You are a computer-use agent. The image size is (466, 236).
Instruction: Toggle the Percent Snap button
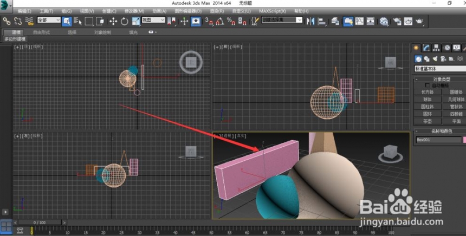point(231,21)
